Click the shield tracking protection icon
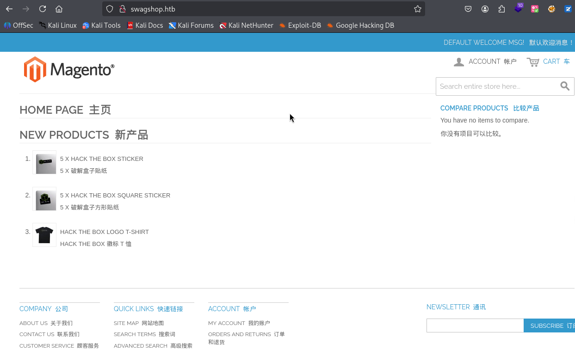 (110, 9)
